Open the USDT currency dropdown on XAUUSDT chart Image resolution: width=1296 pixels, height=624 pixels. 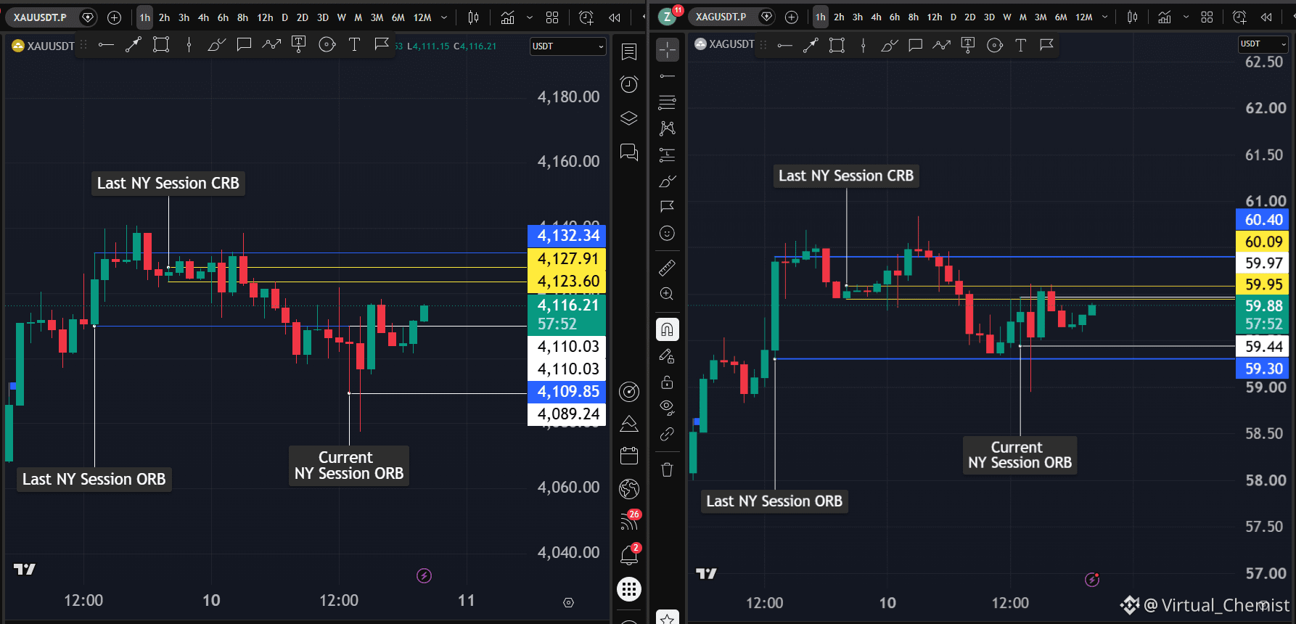(567, 46)
